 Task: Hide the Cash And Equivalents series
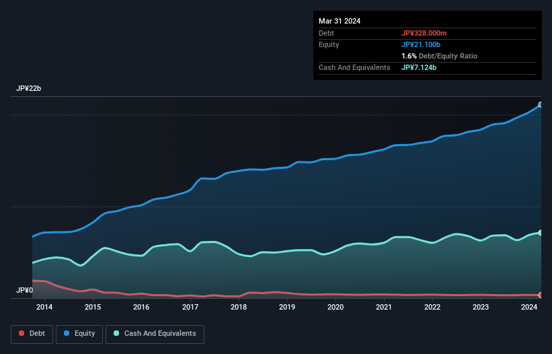point(155,333)
